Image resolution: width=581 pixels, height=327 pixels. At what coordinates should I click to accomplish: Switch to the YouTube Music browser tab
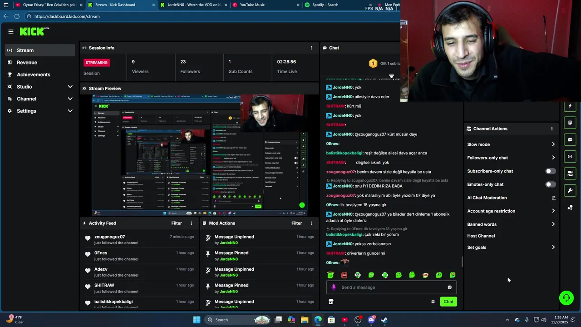(266, 5)
